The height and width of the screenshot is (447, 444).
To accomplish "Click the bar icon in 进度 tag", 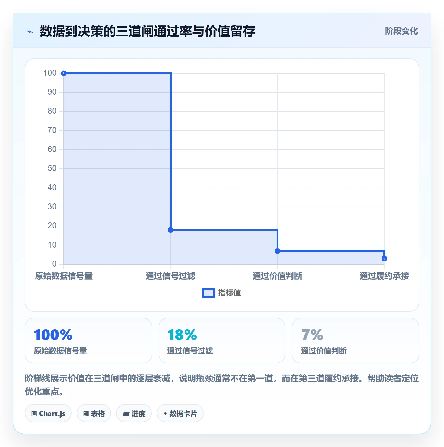I will pos(126,414).
